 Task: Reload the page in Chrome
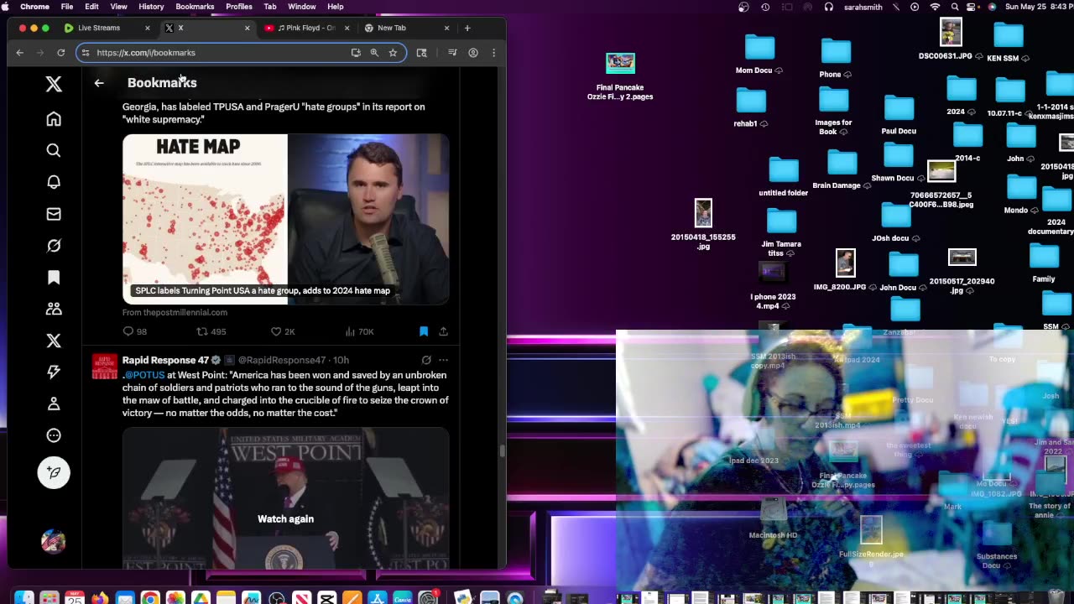pyautogui.click(x=61, y=53)
